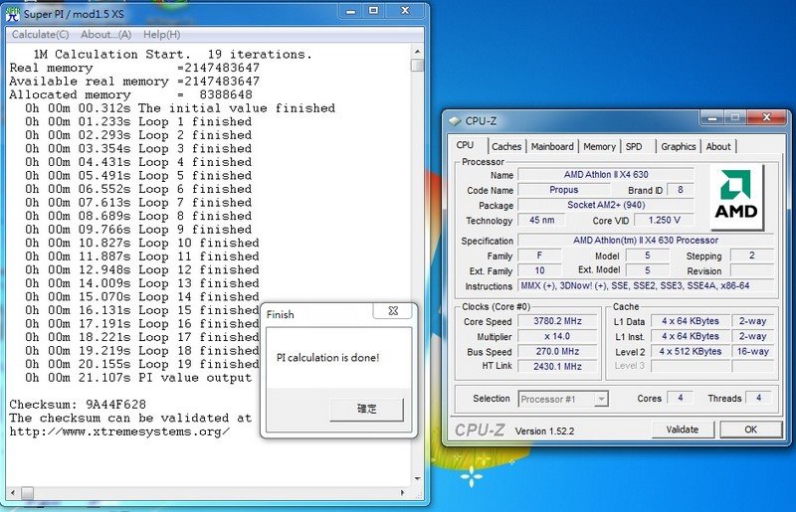796x512 pixels.
Task: Minimize the Super PI window
Action: (x=350, y=11)
